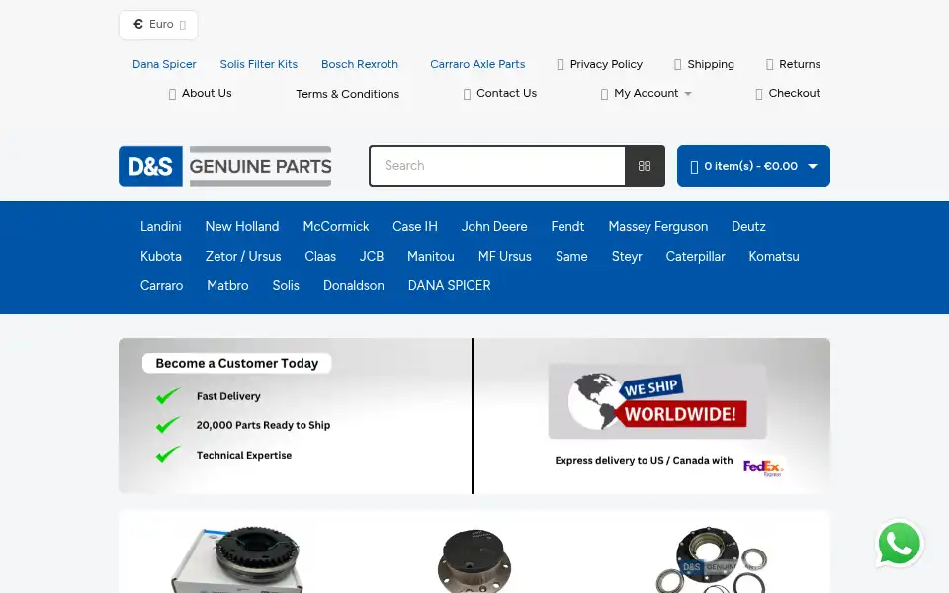Open the center hub product image
This screenshot has height=593, width=949.
pos(474,561)
